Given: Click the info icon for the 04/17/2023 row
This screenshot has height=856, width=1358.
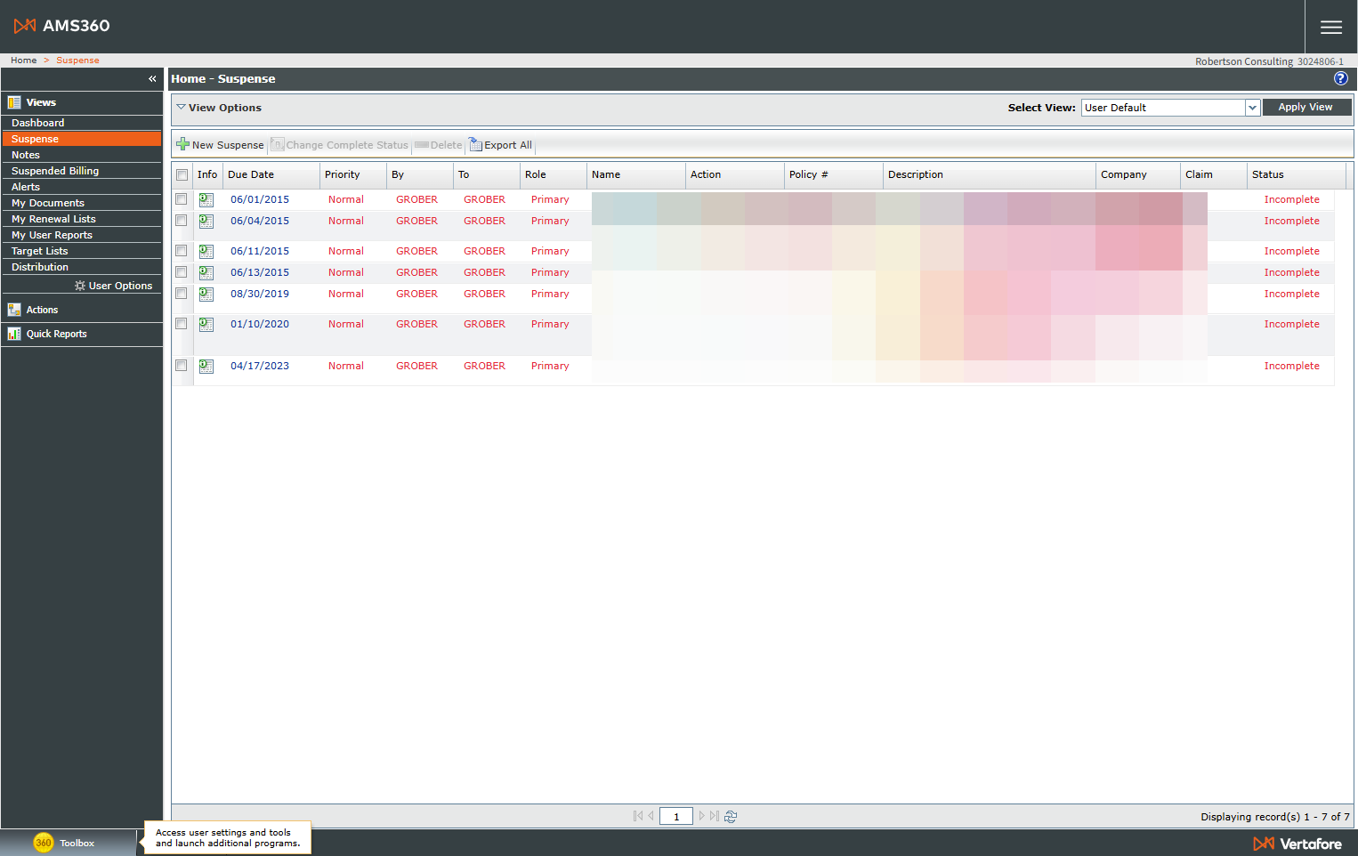Looking at the screenshot, I should (x=206, y=367).
